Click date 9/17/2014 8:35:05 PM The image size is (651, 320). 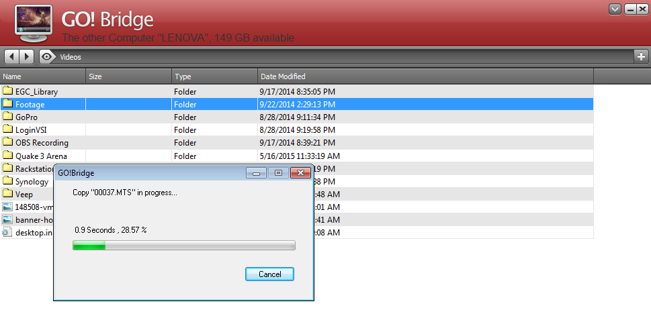coord(298,92)
